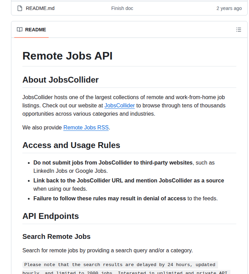The image size is (249, 274).
Task: Click the 'About JobsCollider' heading
Action: click(61, 80)
